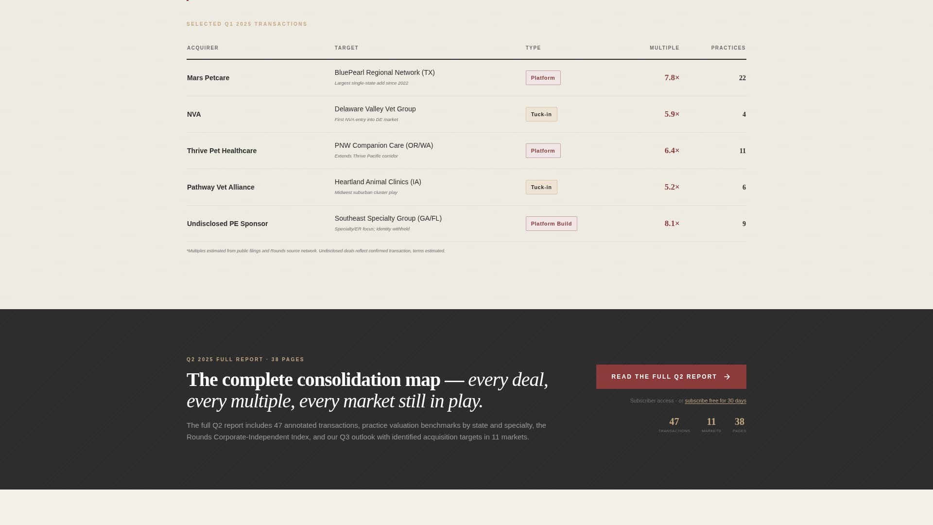
Task: Click the Pathway Vet Alliance acquirer cell
Action: tap(221, 187)
